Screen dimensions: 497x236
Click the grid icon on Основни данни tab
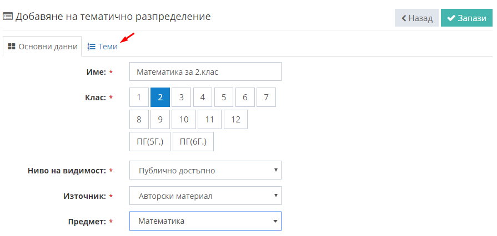tap(12, 47)
